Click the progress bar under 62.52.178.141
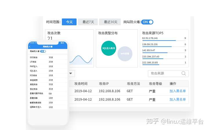The image size is (209, 130). 164,40
